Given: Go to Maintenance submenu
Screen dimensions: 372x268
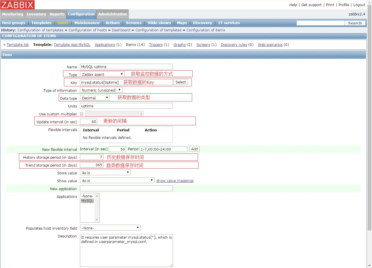Looking at the screenshot, I should coord(87,23).
